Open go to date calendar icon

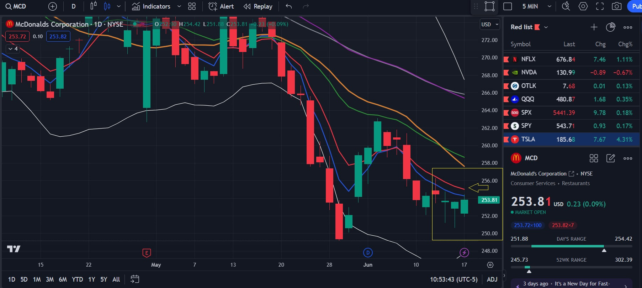[x=135, y=279]
